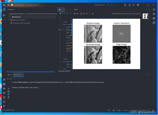Open the Database tool window icon
The image size is (158, 115).
pos(154,18)
